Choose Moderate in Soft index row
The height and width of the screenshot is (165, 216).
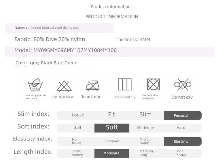coord(145,128)
